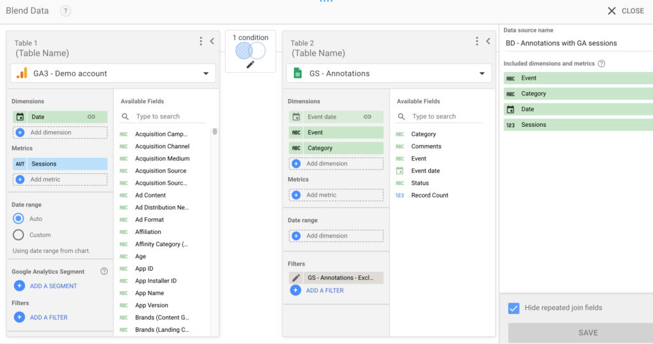Select Auto date range

[x=18, y=219]
